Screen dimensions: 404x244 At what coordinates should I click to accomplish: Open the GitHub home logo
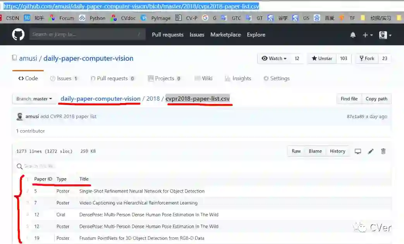click(18, 34)
